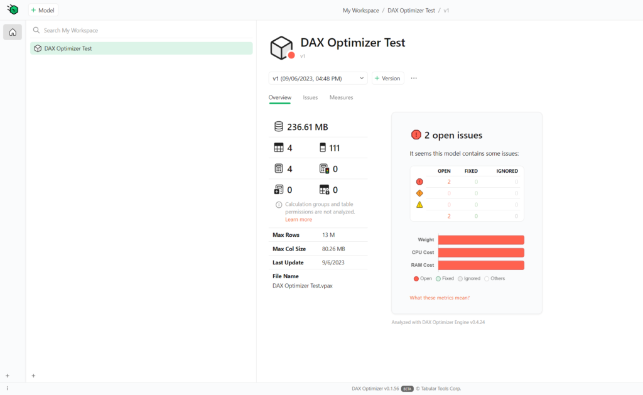The width and height of the screenshot is (643, 395).
Task: Click My Workspace in breadcrumb
Action: pos(361,11)
